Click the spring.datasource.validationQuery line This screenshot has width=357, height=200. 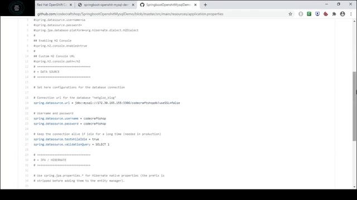click(x=71, y=144)
